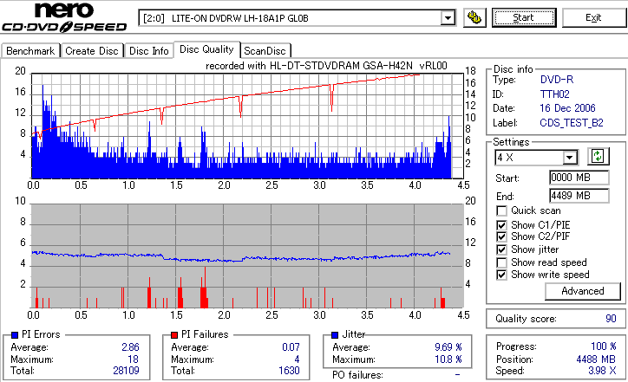
Task: Select the LITE-ON DVDRW drive combo box
Action: click(x=298, y=18)
